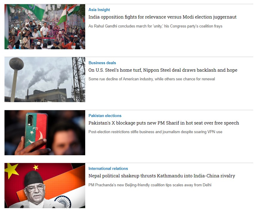The image size is (258, 209).
Task: Open the Asia Insight category link
Action: tap(99, 10)
